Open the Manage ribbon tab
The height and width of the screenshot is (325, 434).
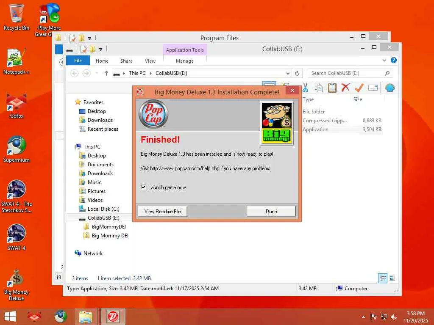click(x=185, y=61)
